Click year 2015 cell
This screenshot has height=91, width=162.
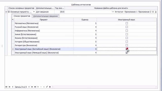click(59, 12)
